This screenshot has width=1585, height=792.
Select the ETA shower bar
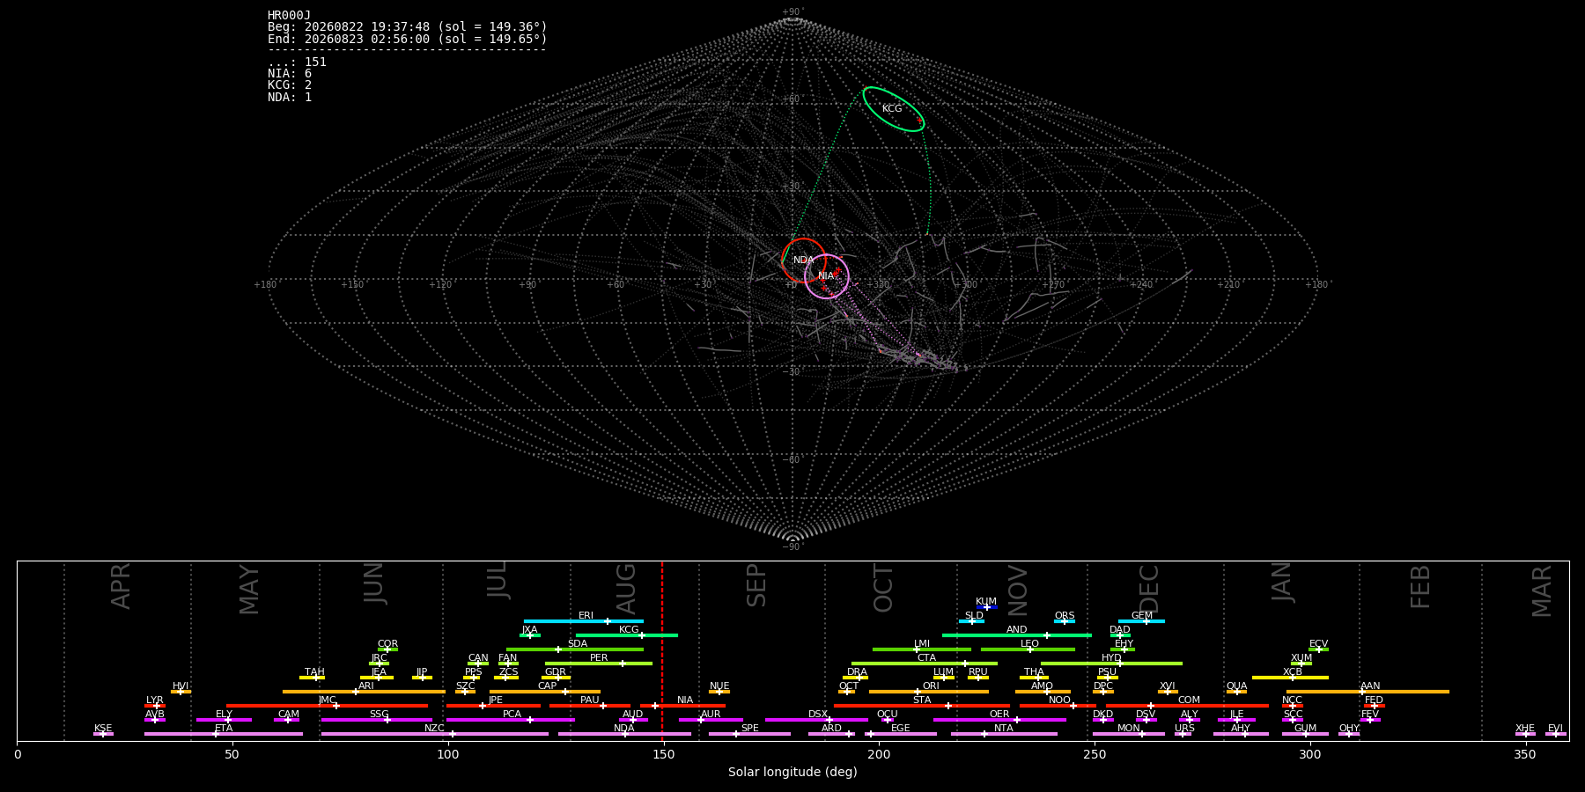pyautogui.click(x=224, y=734)
